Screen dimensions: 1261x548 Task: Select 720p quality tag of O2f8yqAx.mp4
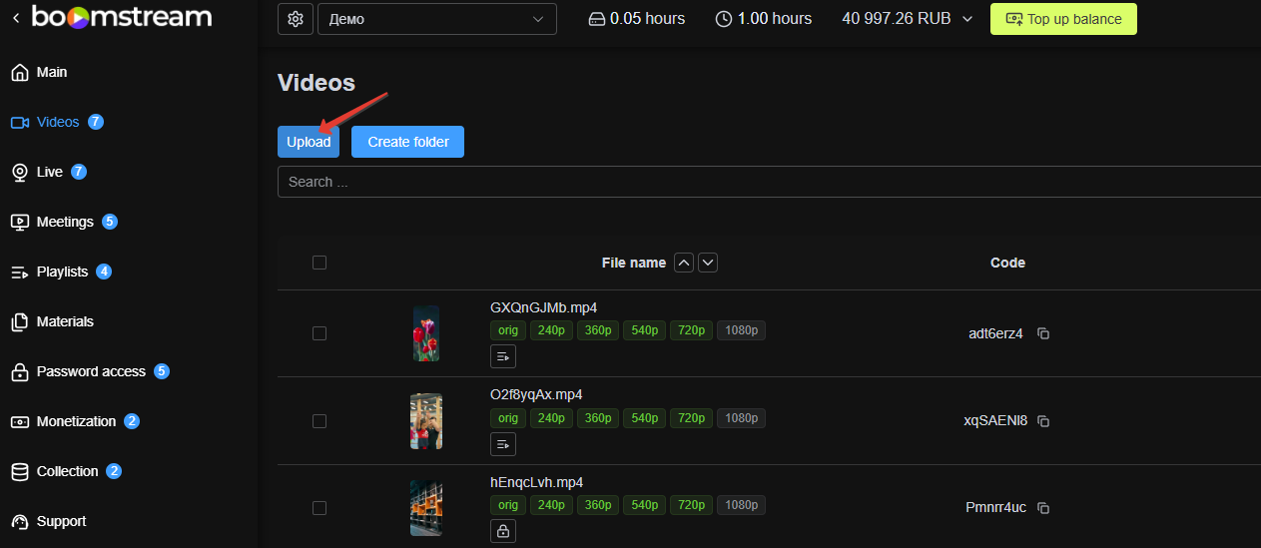tap(691, 418)
